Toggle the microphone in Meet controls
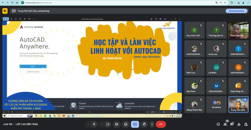This screenshot has height=130, width=251. tap(94, 124)
